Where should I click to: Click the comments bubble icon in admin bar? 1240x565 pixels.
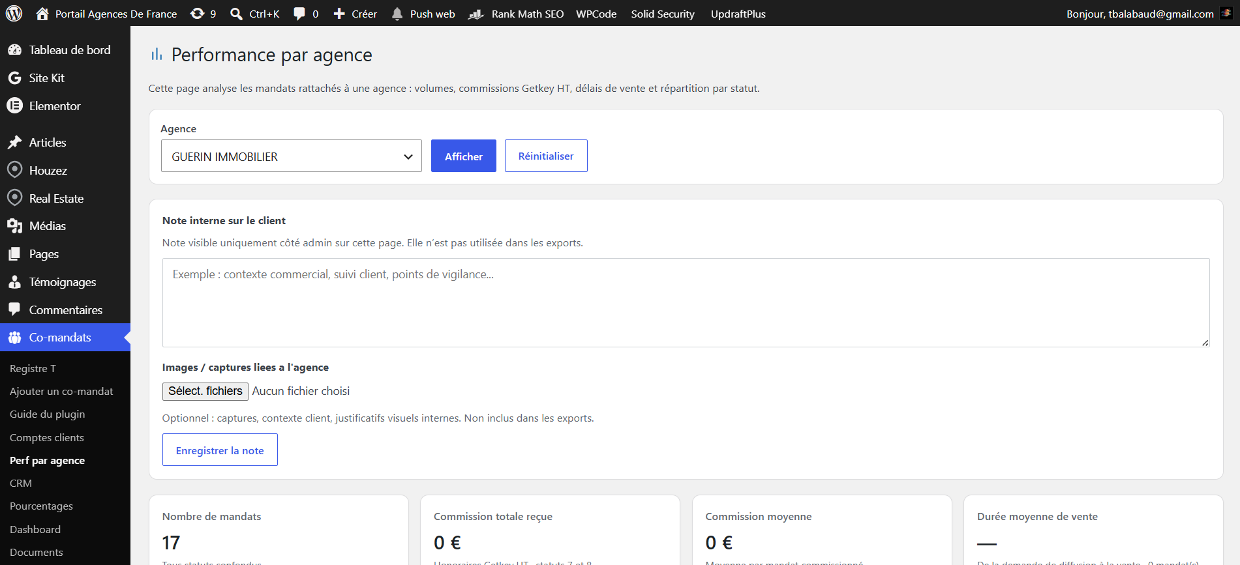[299, 14]
